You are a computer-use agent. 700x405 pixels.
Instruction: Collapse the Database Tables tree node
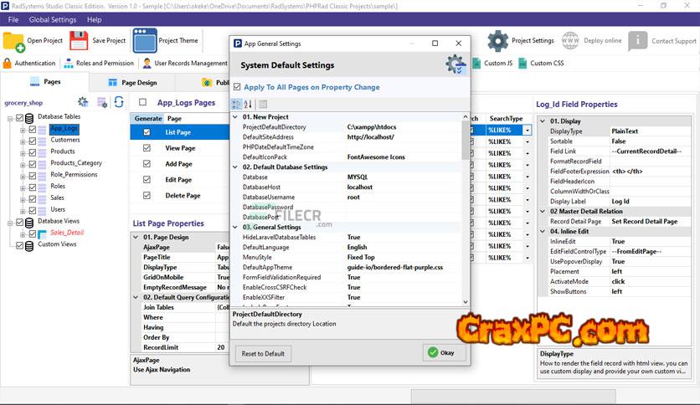pyautogui.click(x=10, y=119)
